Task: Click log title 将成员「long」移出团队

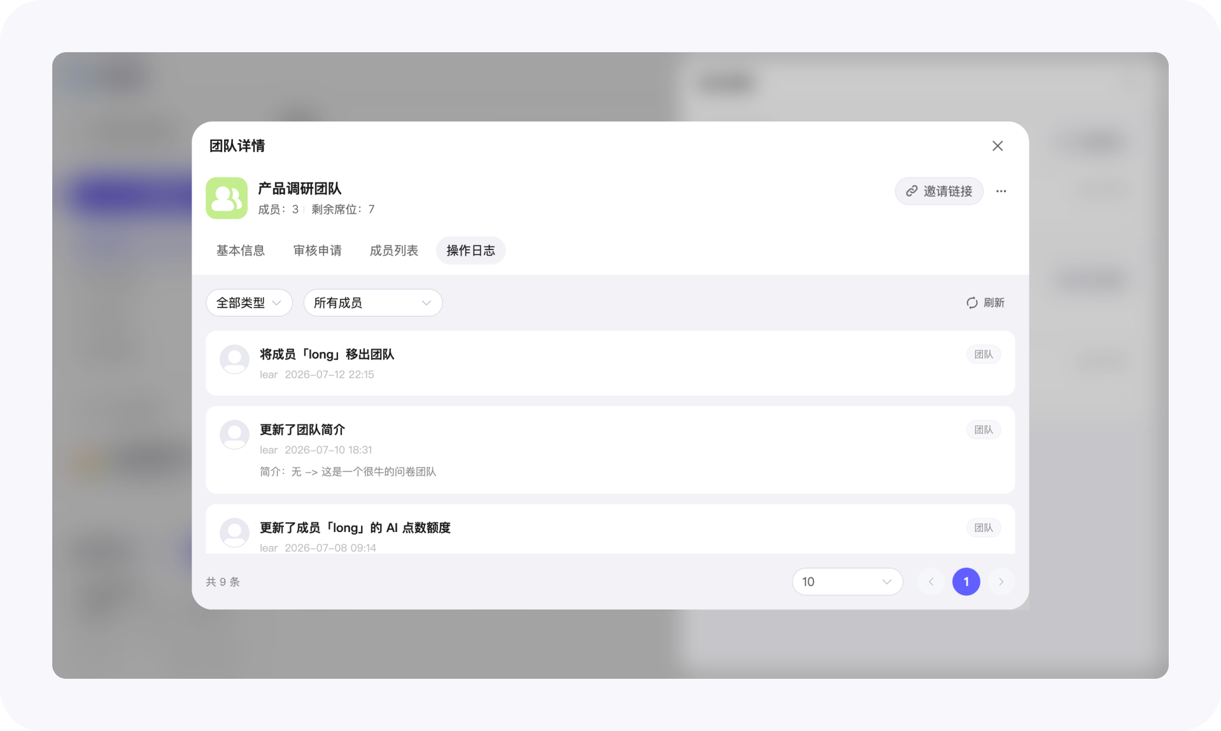Action: [x=327, y=354]
